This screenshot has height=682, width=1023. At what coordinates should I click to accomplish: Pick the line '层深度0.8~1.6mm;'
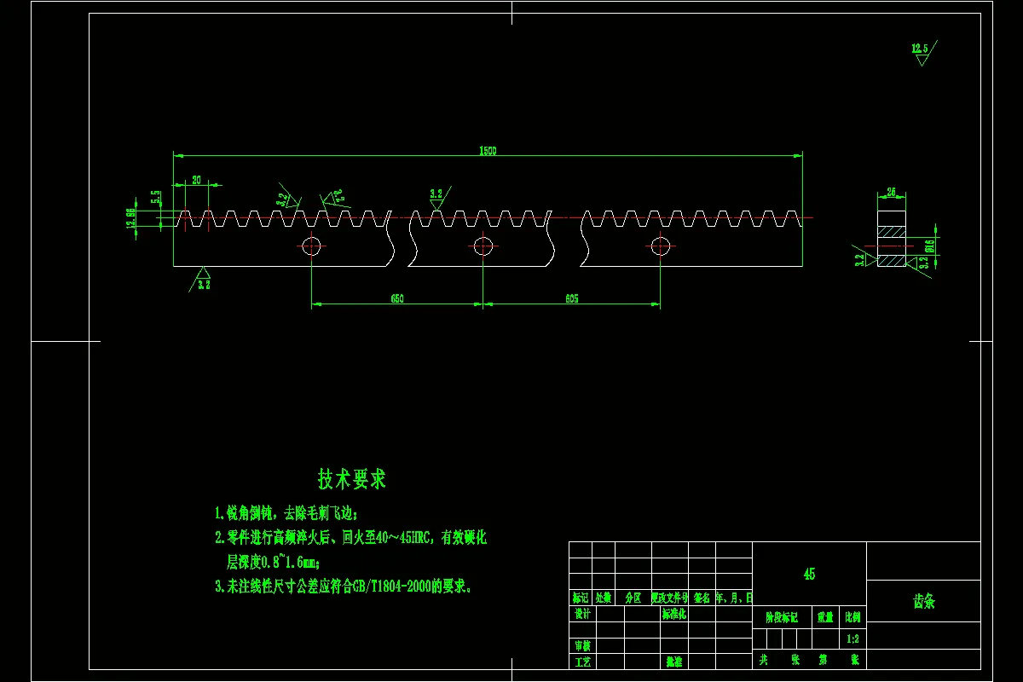pyautogui.click(x=273, y=562)
